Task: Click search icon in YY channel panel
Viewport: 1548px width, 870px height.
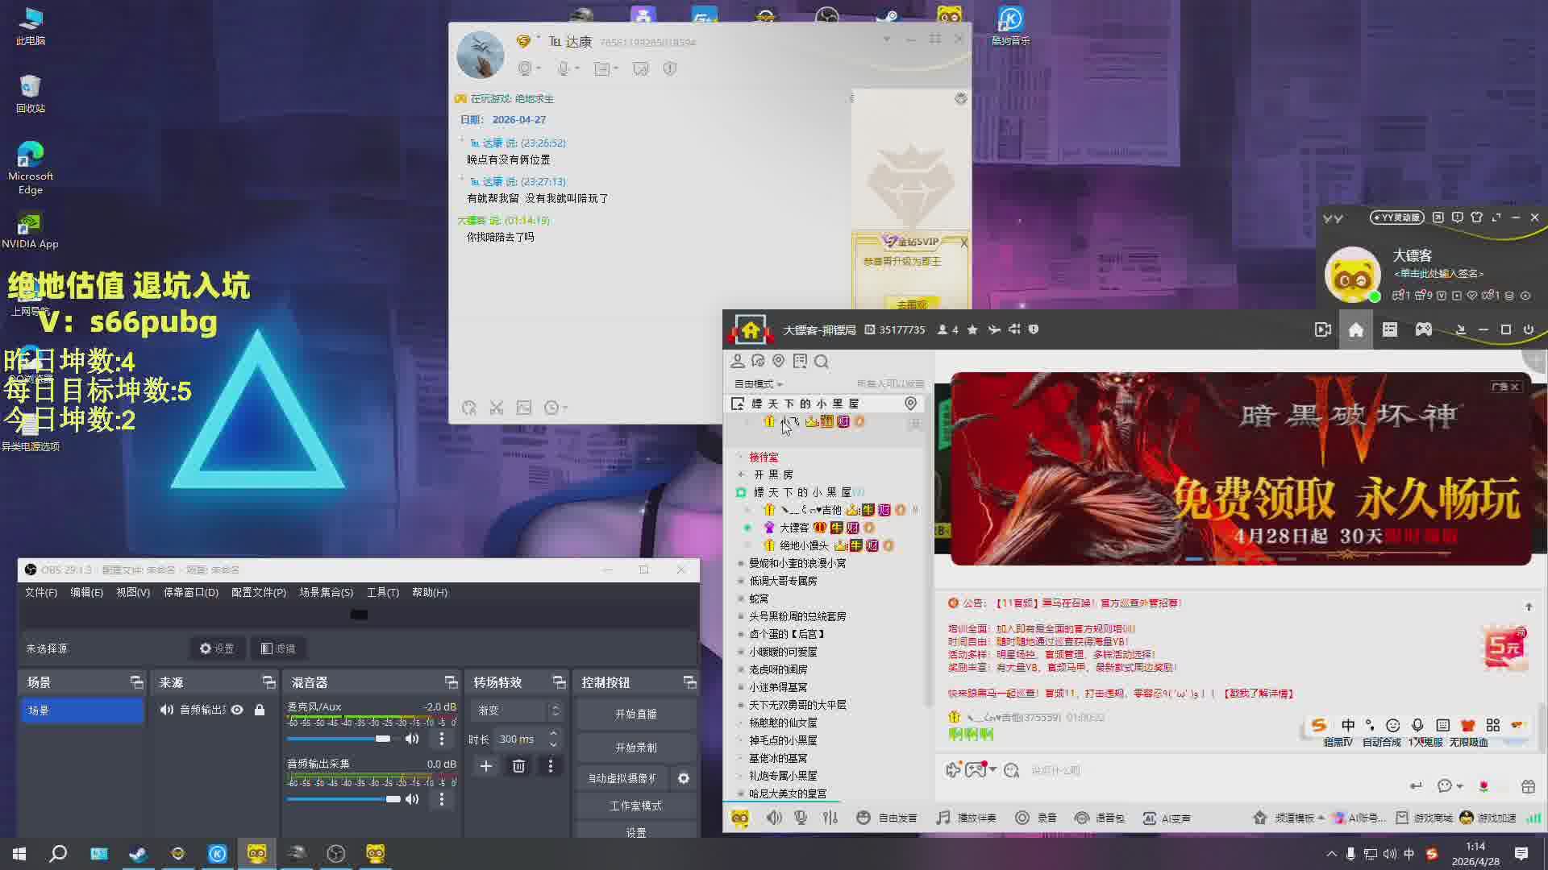Action: (x=821, y=362)
